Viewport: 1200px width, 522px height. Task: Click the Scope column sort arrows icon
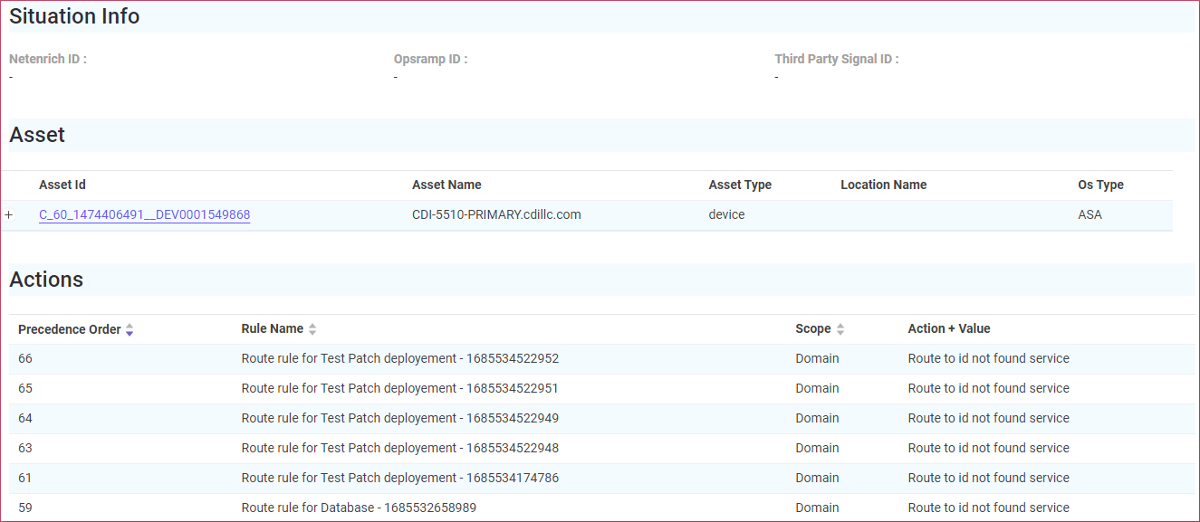coord(840,329)
